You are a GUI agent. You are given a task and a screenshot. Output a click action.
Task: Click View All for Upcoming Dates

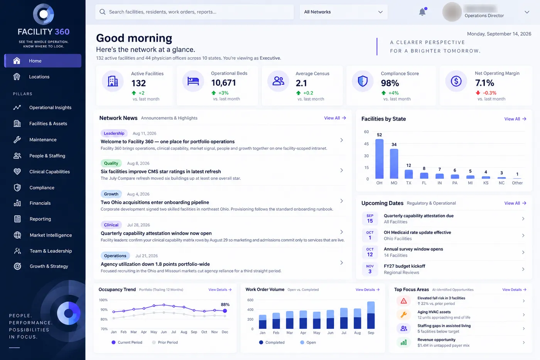(x=515, y=203)
